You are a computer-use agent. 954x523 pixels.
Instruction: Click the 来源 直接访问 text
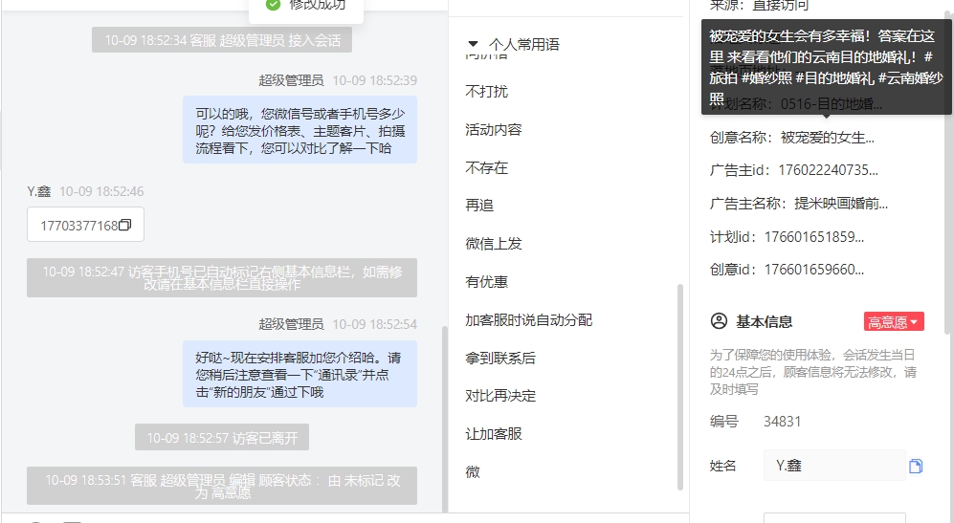pos(759,6)
